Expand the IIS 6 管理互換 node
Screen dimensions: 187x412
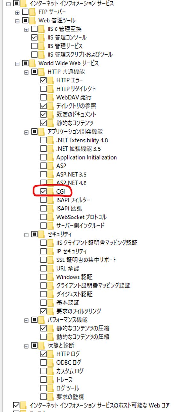(x=26, y=29)
